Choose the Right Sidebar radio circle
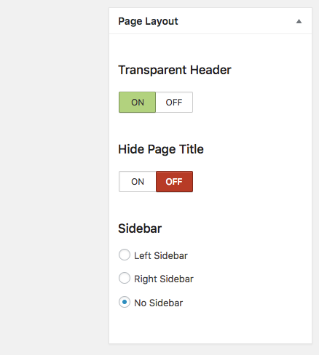The image size is (319, 355). point(125,278)
